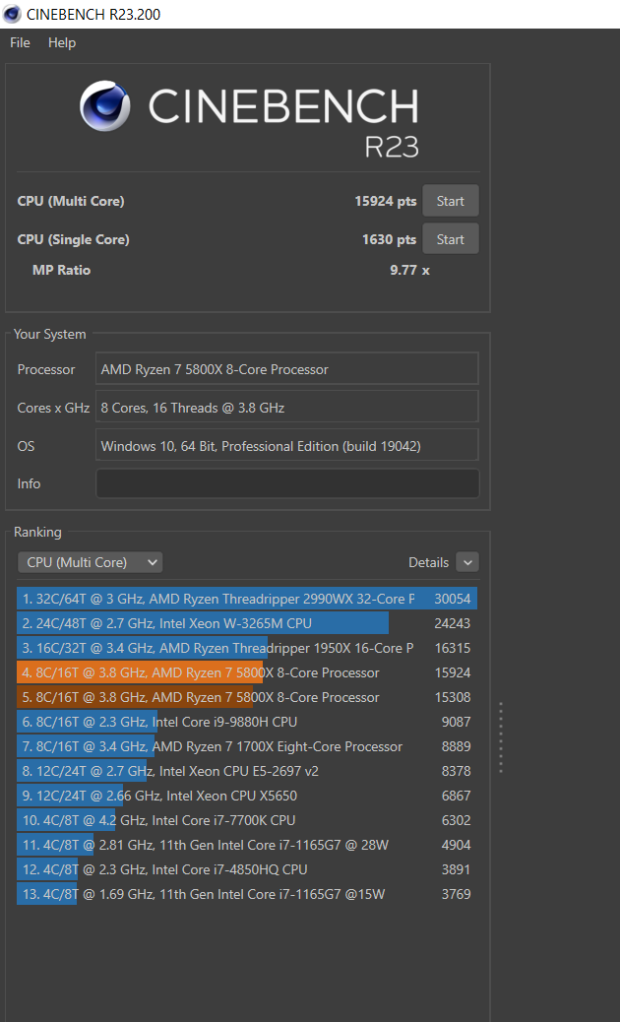Screen dimensions: 620x1022
Task: Start the CPU Single Core benchmark
Action: click(x=451, y=239)
